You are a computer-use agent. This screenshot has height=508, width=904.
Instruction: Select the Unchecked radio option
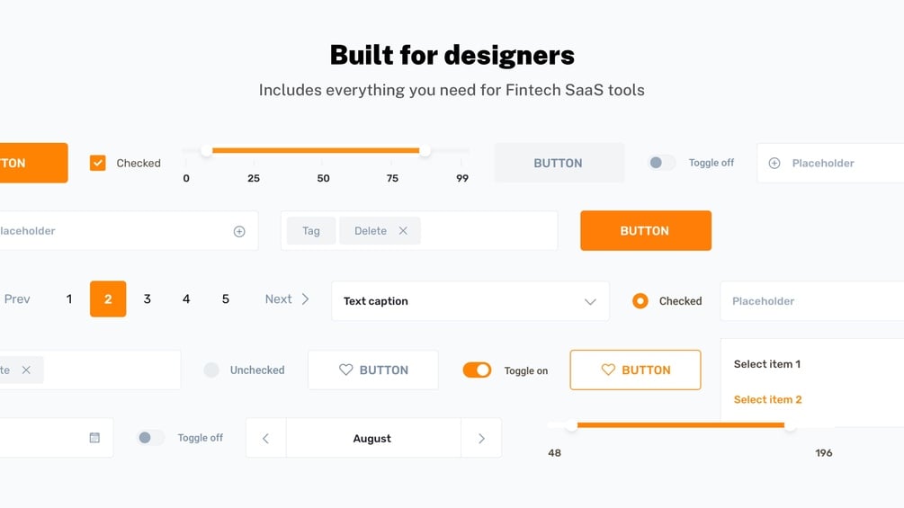(211, 370)
